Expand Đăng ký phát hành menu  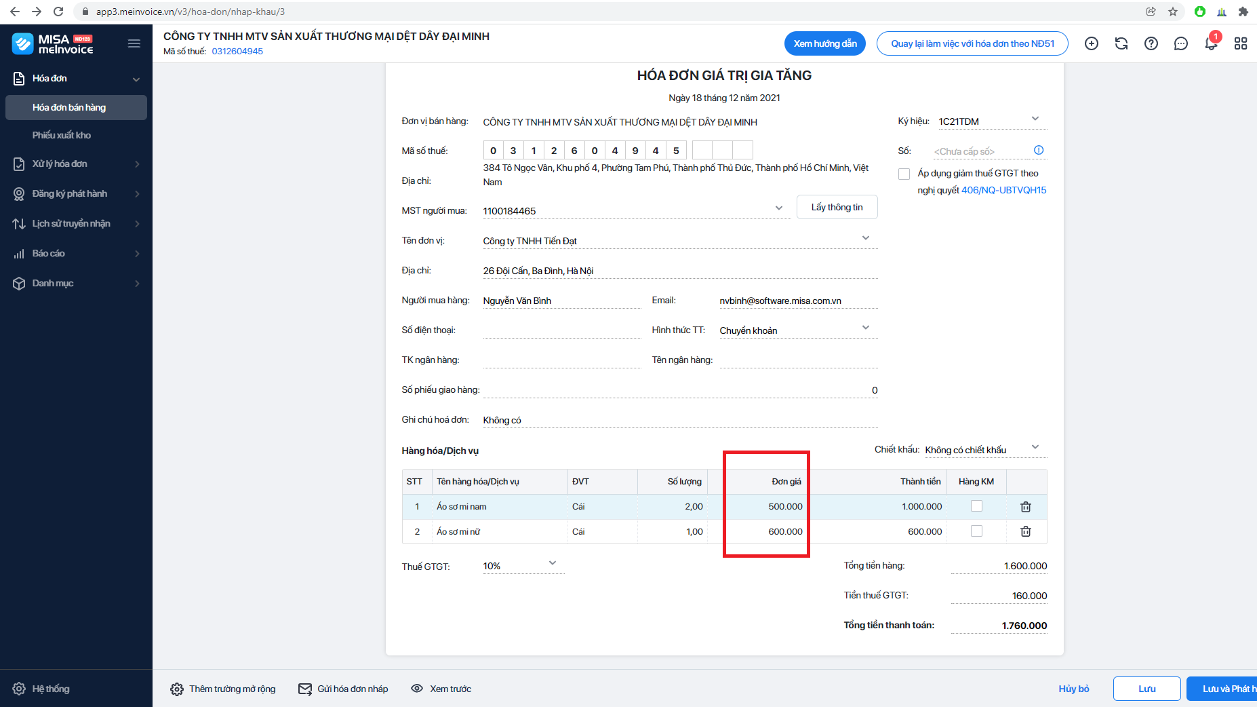pyautogui.click(x=76, y=194)
